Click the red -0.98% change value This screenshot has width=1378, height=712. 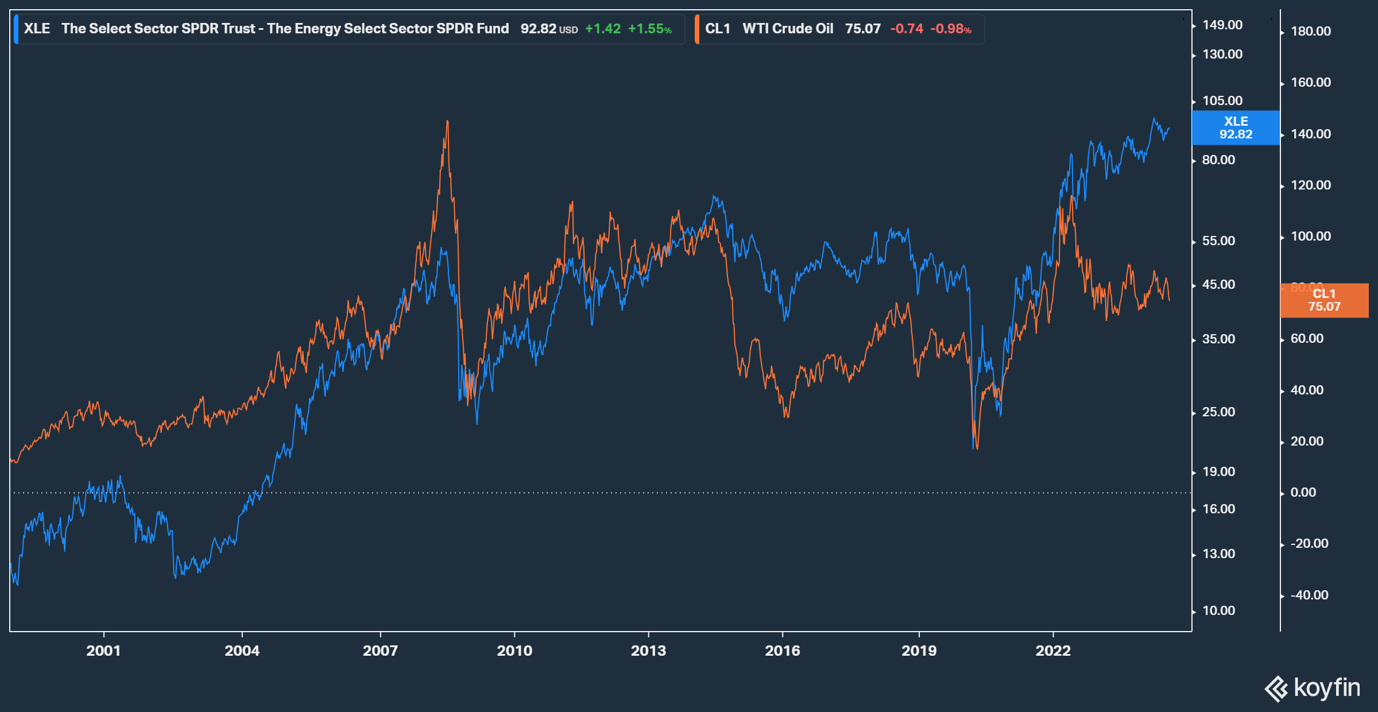[x=950, y=29]
